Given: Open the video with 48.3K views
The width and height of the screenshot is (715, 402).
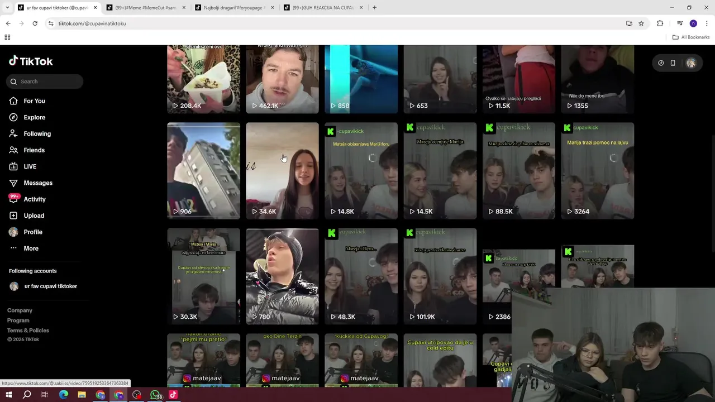Looking at the screenshot, I should tap(361, 276).
